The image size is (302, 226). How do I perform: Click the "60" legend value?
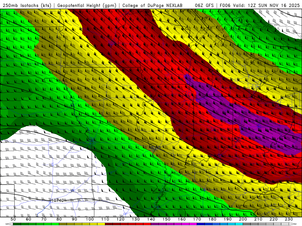coord(29,219)
